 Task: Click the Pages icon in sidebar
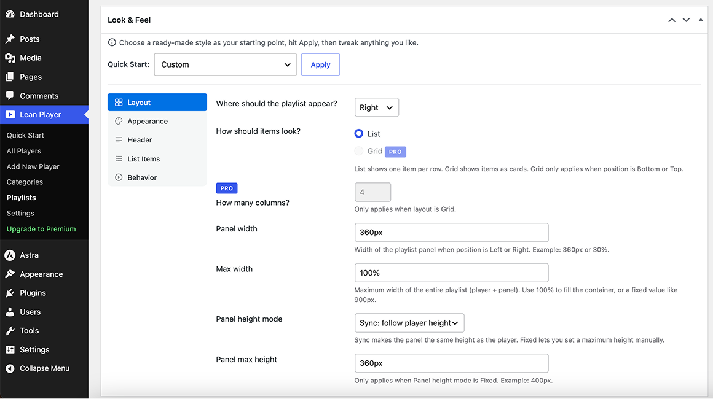point(10,77)
